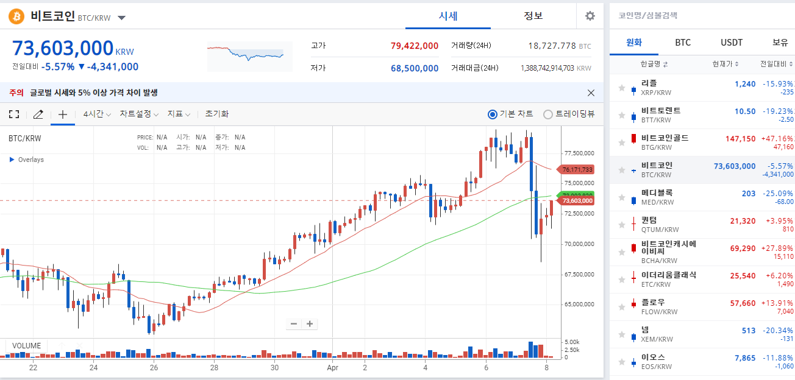Select the BTC market tab
Image resolution: width=795 pixels, height=380 pixels.
[x=683, y=43]
